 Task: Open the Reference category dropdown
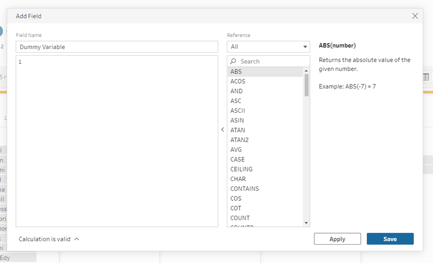[269, 47]
